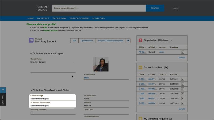Click the Upload Picture button

87,41
